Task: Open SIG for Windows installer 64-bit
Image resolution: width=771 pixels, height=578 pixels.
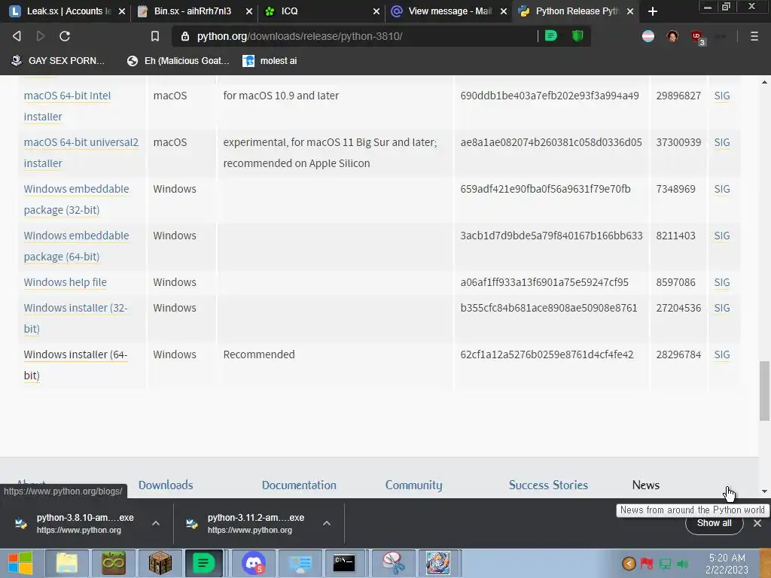Action: pyautogui.click(x=721, y=354)
